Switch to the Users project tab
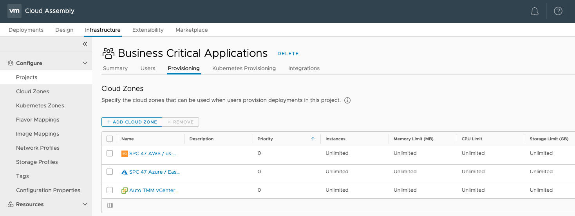 [x=148, y=68]
